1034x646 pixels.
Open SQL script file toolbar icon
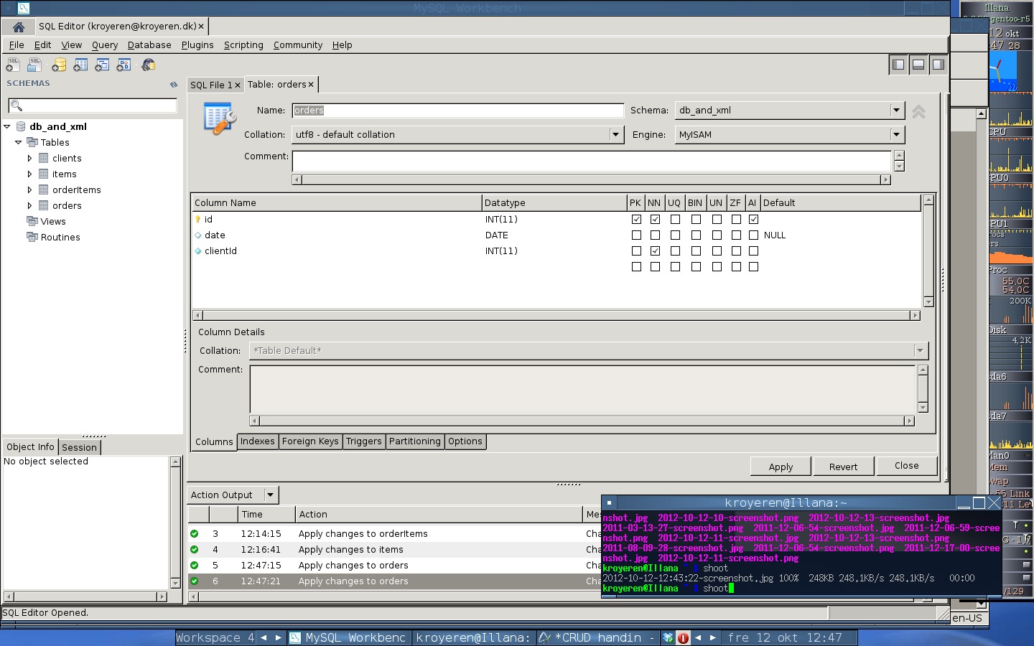(x=34, y=65)
